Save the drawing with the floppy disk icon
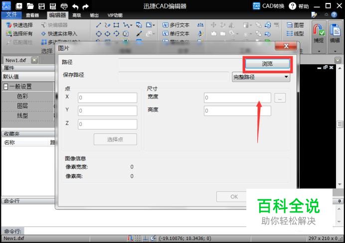The width and height of the screenshot is (345, 243). point(41,6)
